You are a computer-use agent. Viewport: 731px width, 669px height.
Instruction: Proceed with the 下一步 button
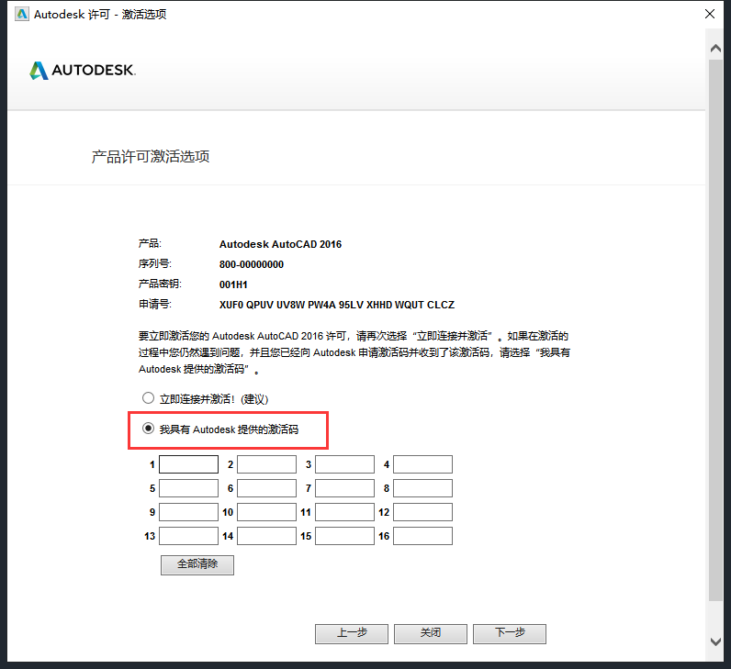pos(510,633)
